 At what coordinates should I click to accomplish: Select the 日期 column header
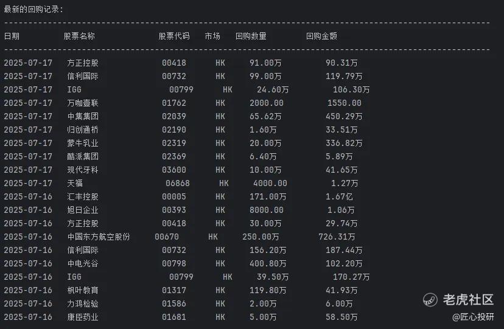pyautogui.click(x=12, y=36)
